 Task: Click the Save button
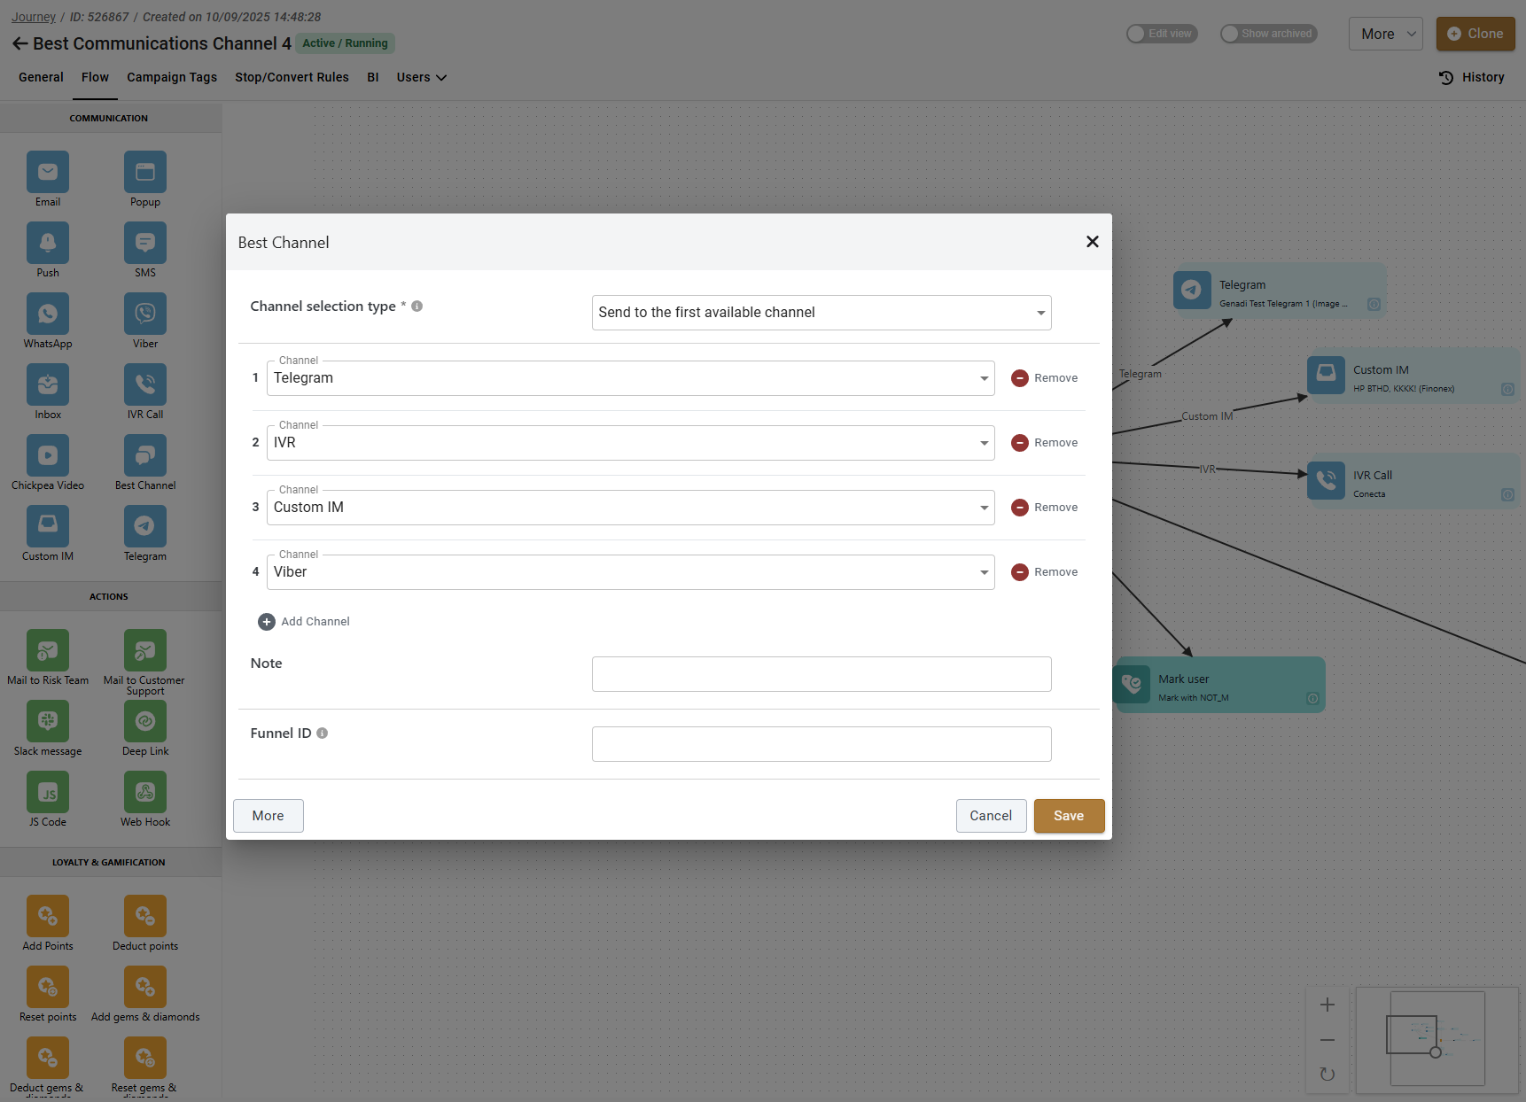pyautogui.click(x=1069, y=816)
